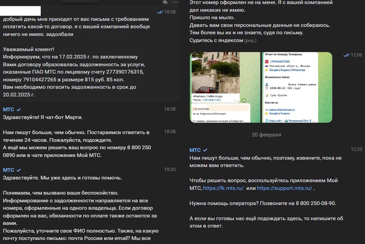This screenshot has width=365, height=244.
Task: Click the МТС sender name at 19:20
Action: coord(8,170)
